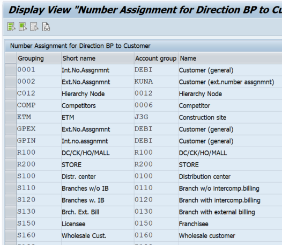Select row selector for grouping GPIN
The height and width of the screenshot is (245, 282).
point(11,141)
